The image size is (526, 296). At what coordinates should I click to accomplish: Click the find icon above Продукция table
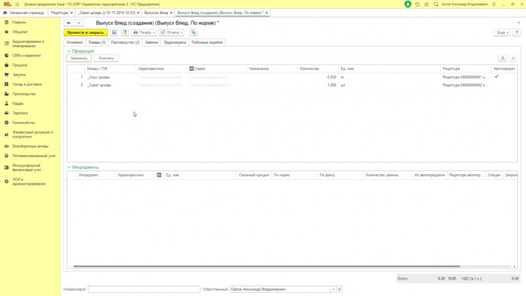click(503, 58)
